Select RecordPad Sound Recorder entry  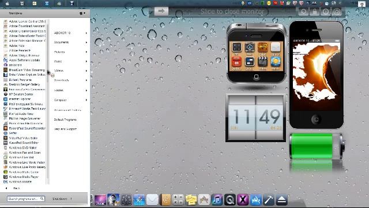[x=27, y=128]
